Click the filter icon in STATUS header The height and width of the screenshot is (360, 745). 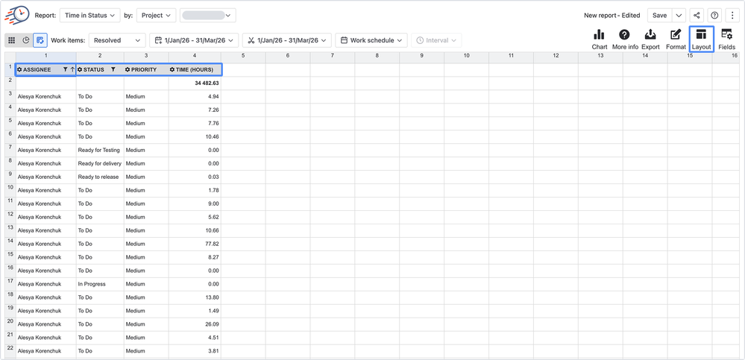(113, 70)
